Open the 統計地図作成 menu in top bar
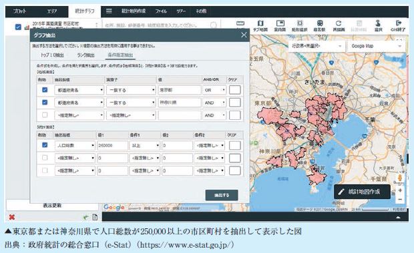Viewport: 414px width, 253px height. (134, 11)
